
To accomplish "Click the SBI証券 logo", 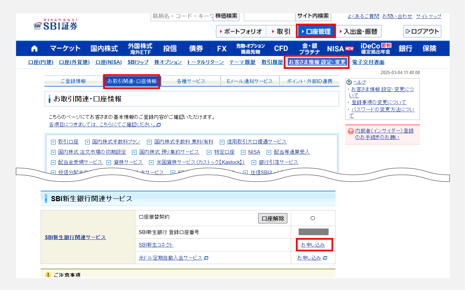I will tap(55, 25).
